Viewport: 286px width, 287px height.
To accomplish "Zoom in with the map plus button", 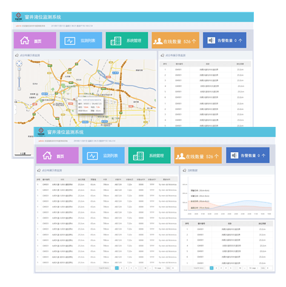I will point(19,69).
